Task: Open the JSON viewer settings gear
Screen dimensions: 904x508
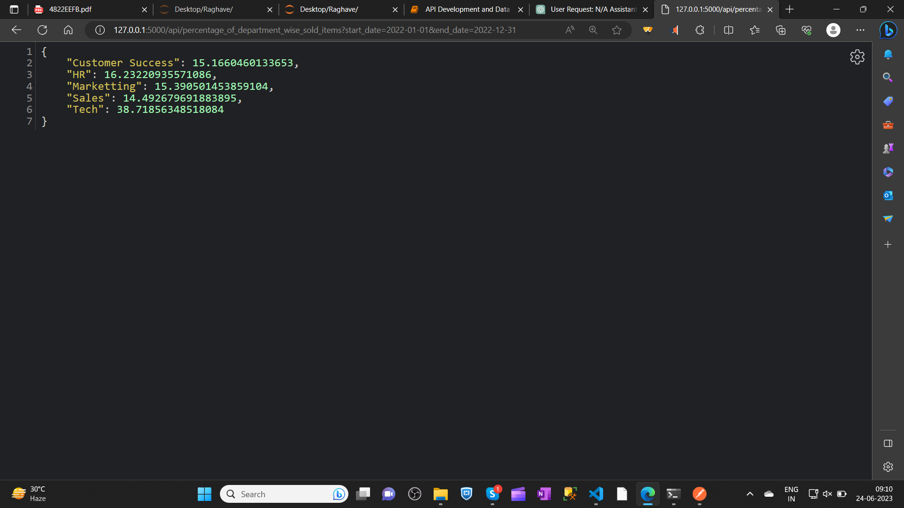Action: [857, 57]
